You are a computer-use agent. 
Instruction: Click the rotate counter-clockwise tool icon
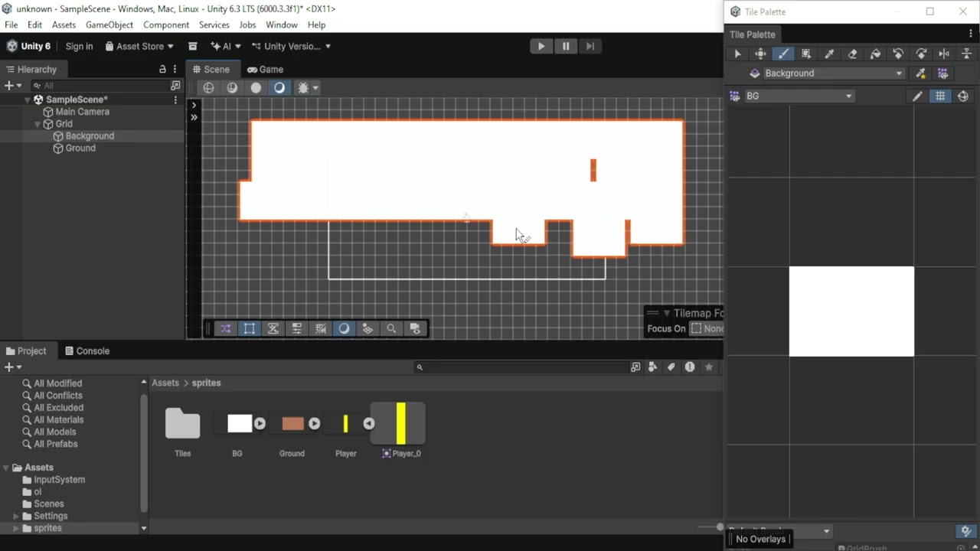[898, 54]
